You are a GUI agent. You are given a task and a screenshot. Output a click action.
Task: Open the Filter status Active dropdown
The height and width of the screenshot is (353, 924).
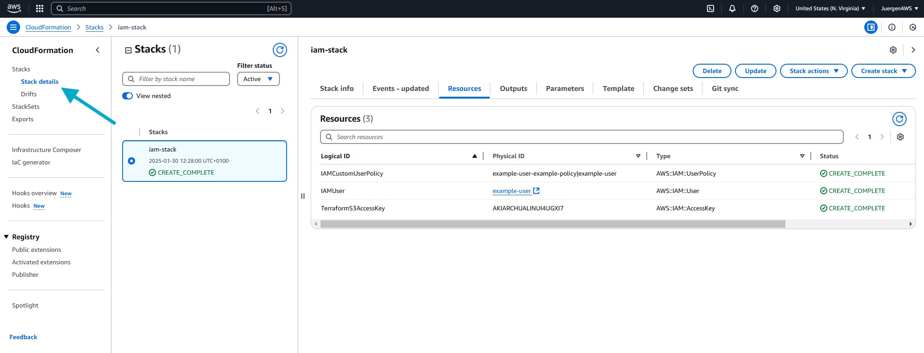pos(258,79)
